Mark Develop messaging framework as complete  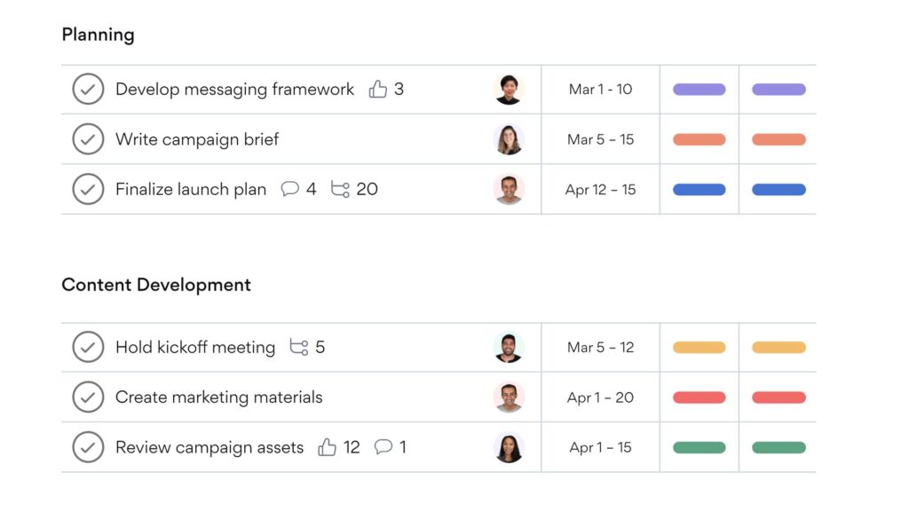[88, 89]
